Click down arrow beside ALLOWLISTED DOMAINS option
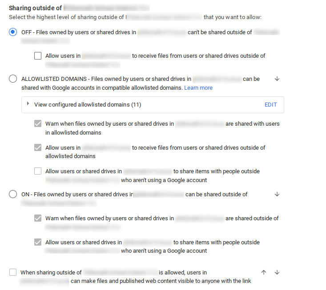326x290 pixels. [277, 79]
